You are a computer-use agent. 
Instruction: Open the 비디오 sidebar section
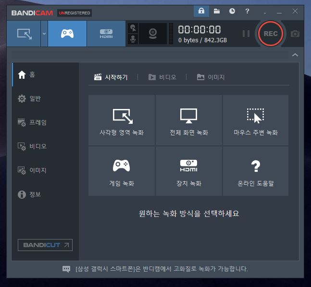click(x=45, y=146)
